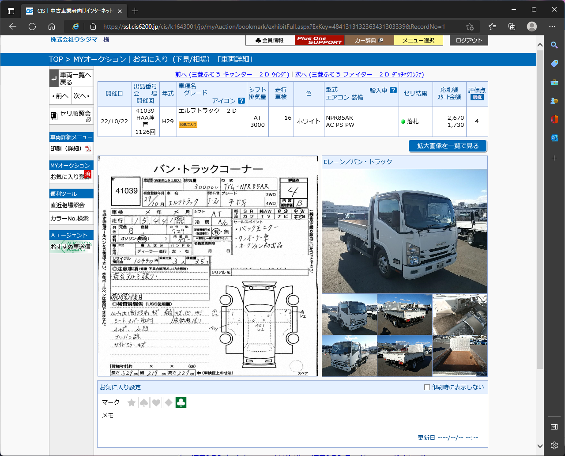Open おすすめ車送信 link
The width and height of the screenshot is (565, 456).
[71, 247]
